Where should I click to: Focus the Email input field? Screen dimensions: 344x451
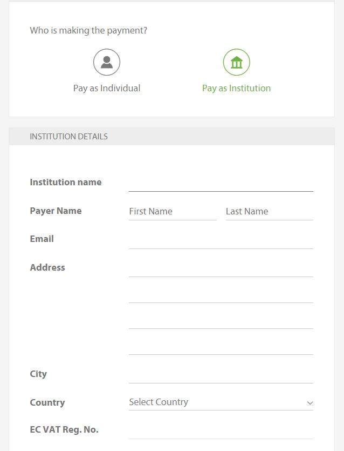(221, 240)
